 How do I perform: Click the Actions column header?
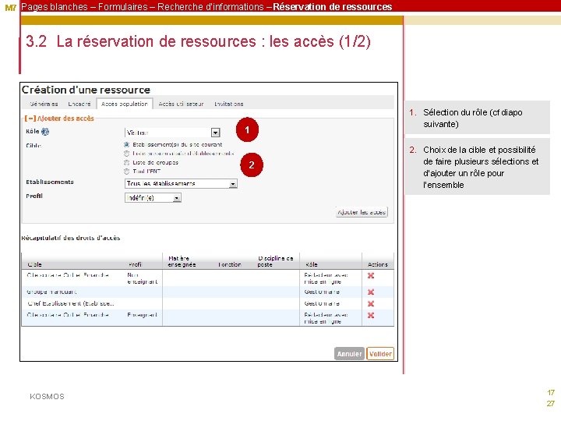pos(377,264)
